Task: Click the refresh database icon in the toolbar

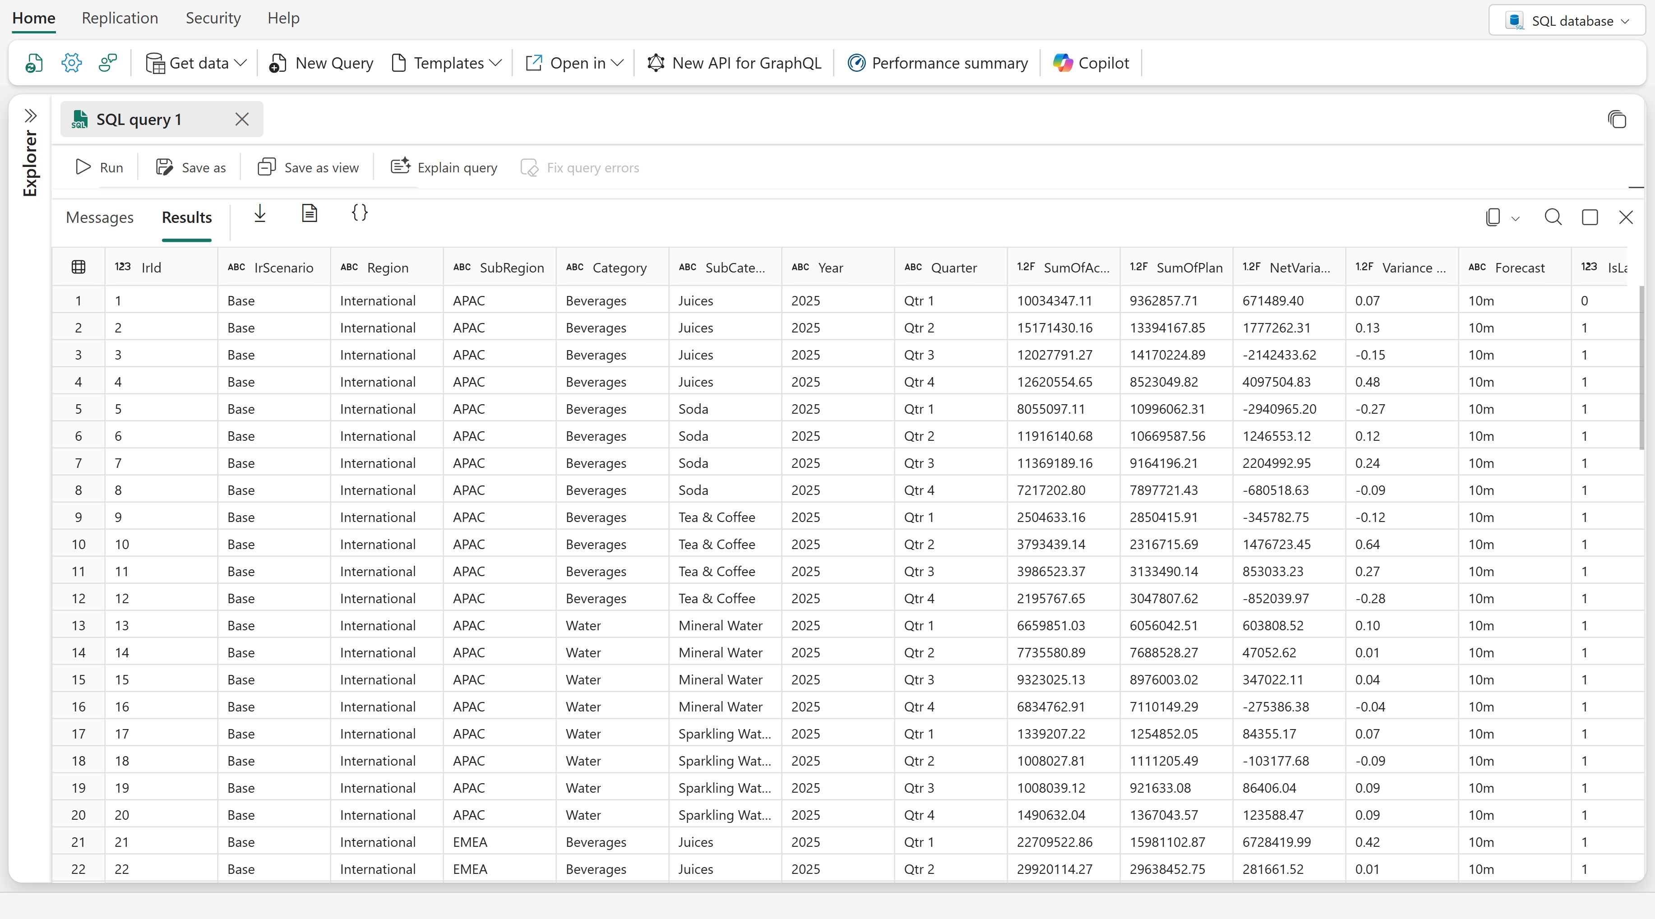Action: pyautogui.click(x=34, y=63)
